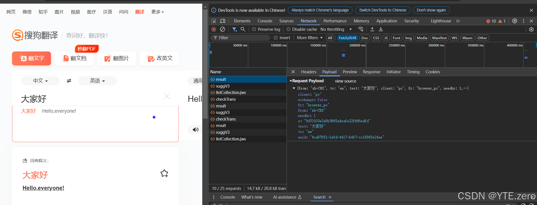Open the drawer three-dot menu
Image resolution: width=537 pixels, height=205 pixels.
pyautogui.click(x=214, y=197)
